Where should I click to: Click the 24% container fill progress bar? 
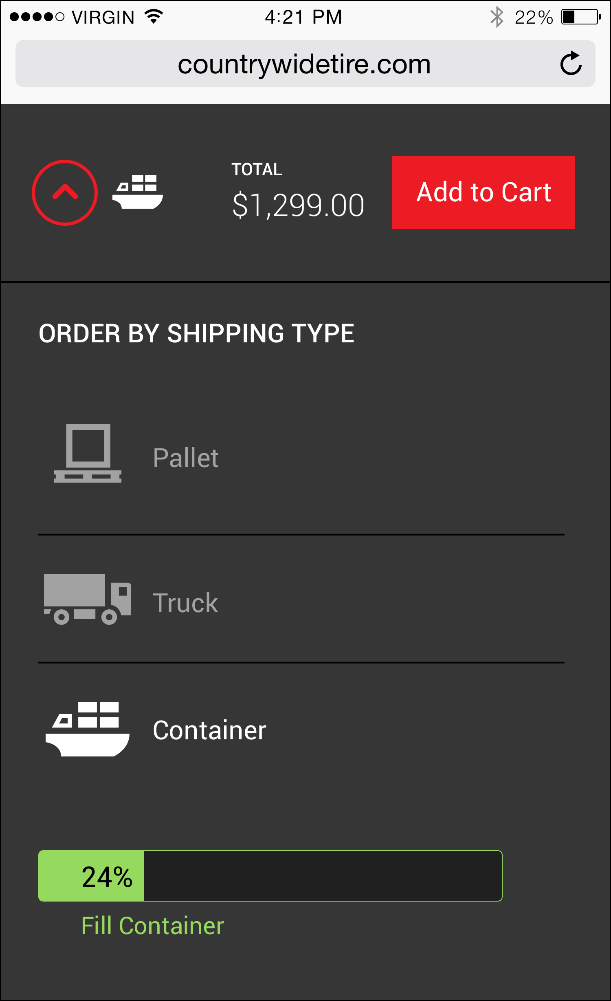pyautogui.click(x=270, y=876)
